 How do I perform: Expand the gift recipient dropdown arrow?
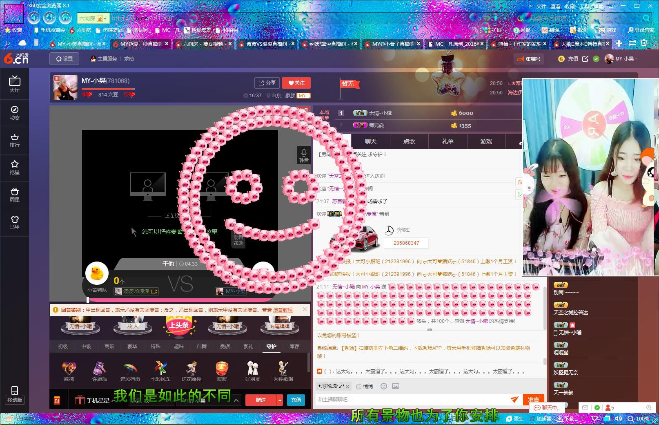click(x=236, y=400)
